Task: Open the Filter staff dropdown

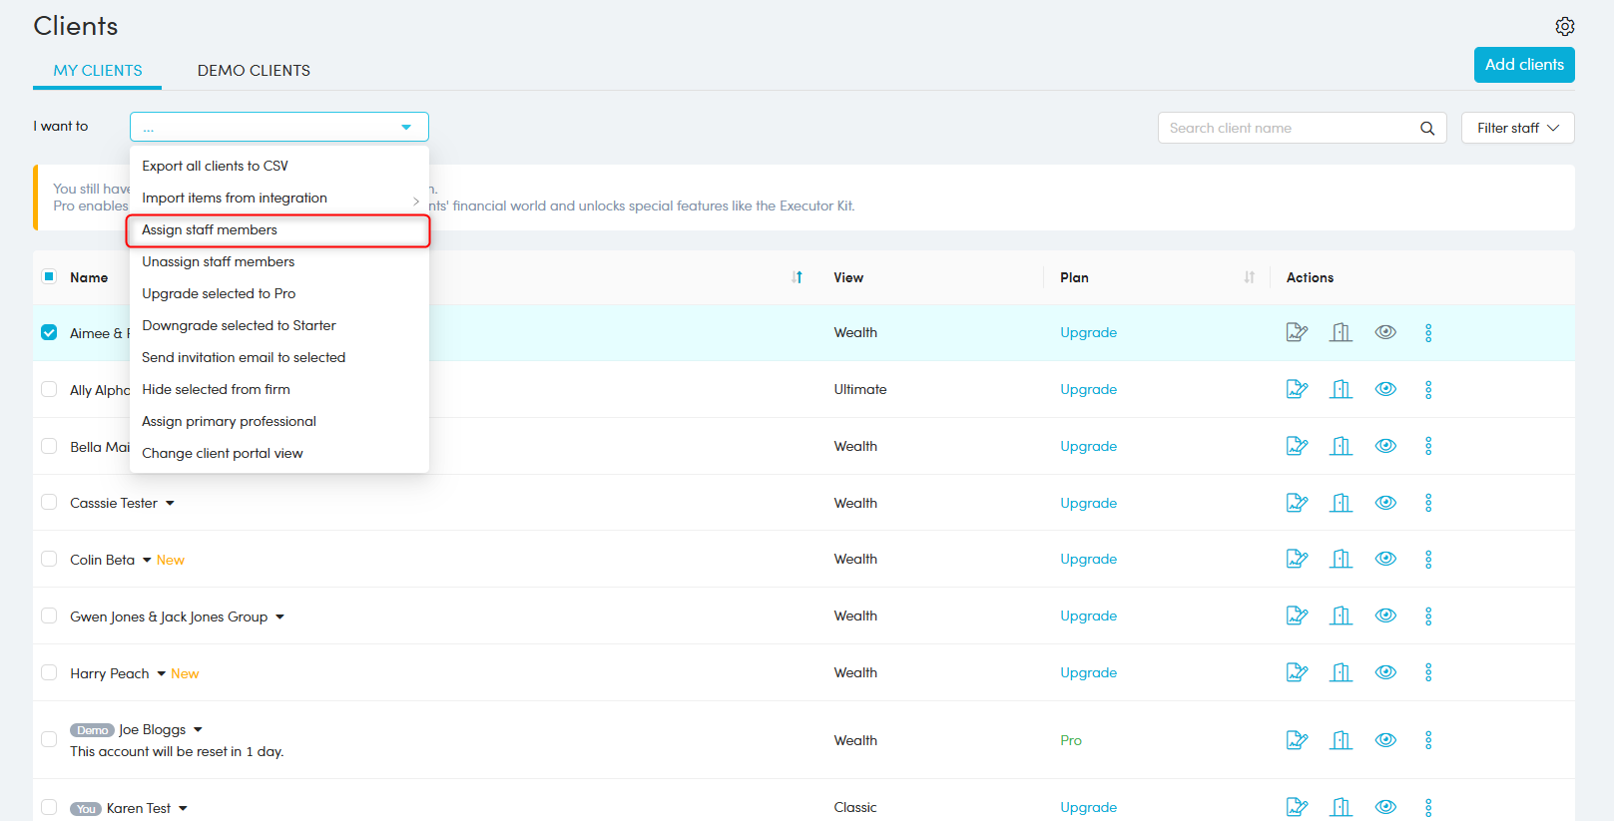Action: (x=1517, y=128)
